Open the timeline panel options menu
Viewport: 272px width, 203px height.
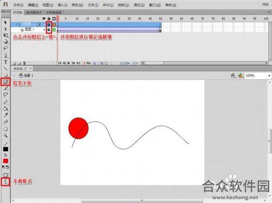click(x=269, y=12)
